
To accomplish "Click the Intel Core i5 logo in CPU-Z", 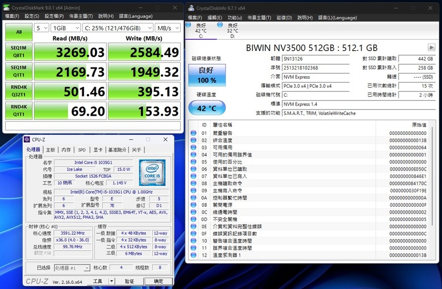I will (x=152, y=173).
